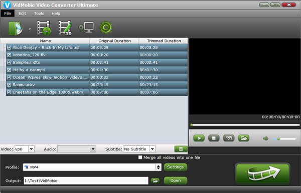This screenshot has width=301, height=193.
Task: Enable Merge all videos into one file
Action: click(x=140, y=157)
